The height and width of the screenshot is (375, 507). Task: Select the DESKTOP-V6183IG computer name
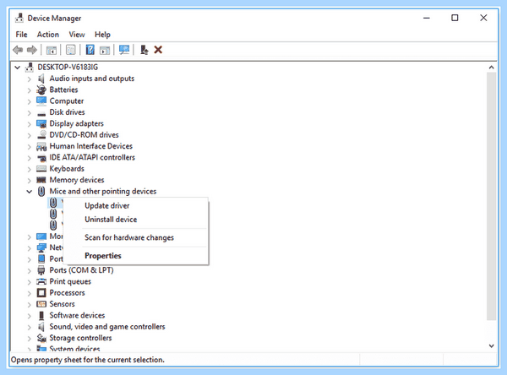[68, 68]
